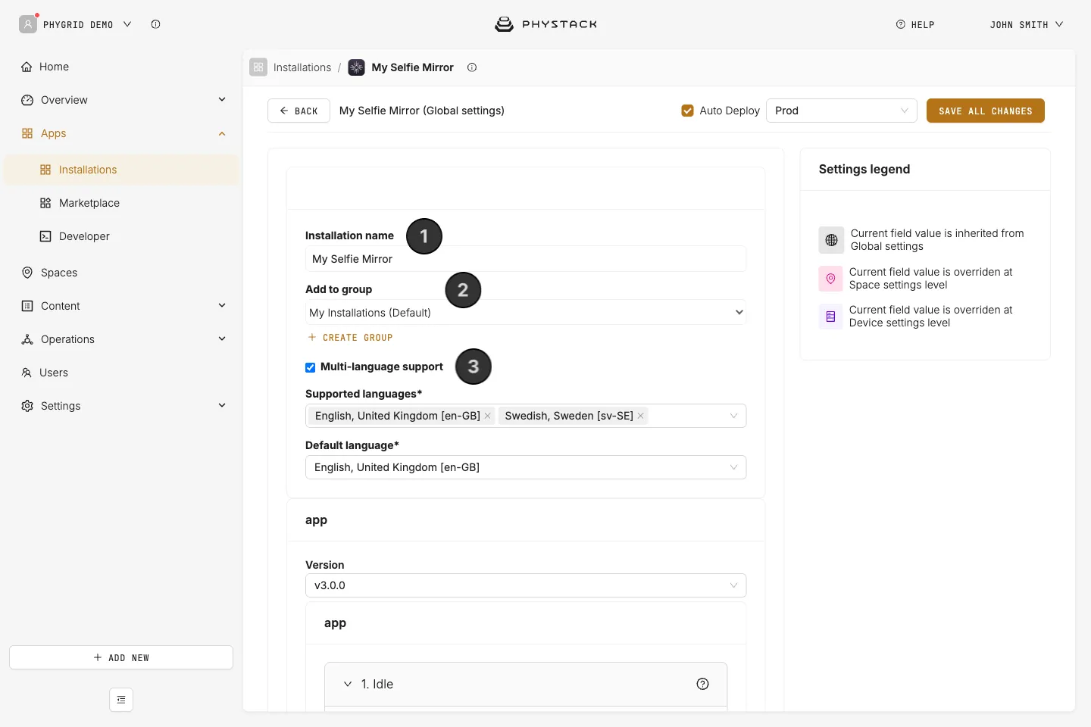Click the PhyGrid Demo tenant avatar icon

tap(28, 24)
